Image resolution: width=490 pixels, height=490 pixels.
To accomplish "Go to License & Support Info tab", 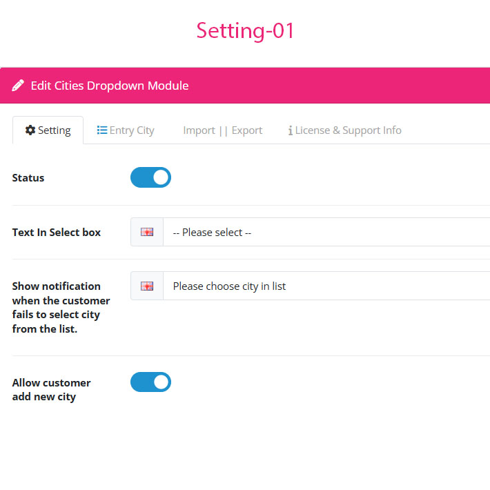I will pos(344,130).
